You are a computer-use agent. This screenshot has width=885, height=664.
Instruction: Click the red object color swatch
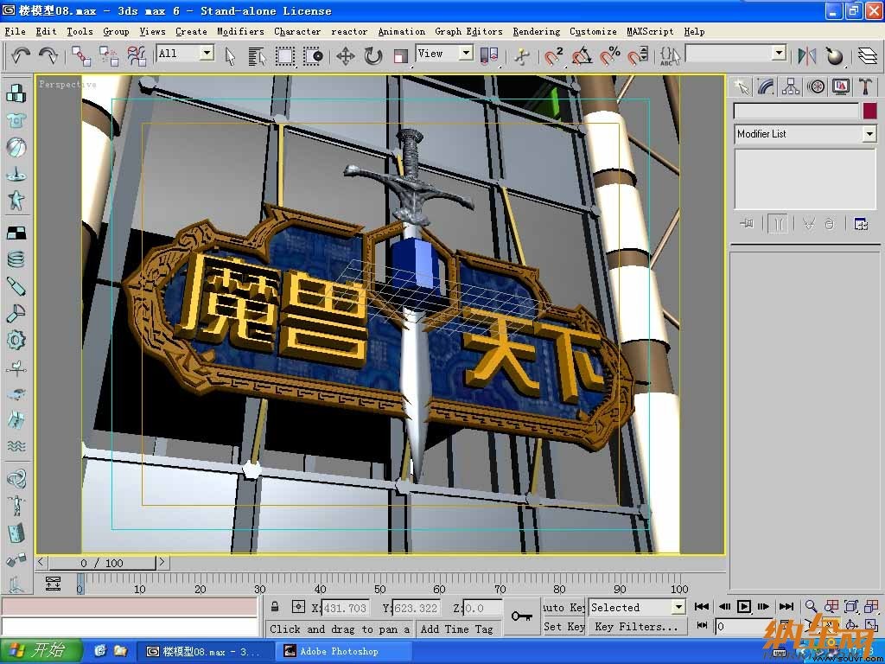coord(869,111)
